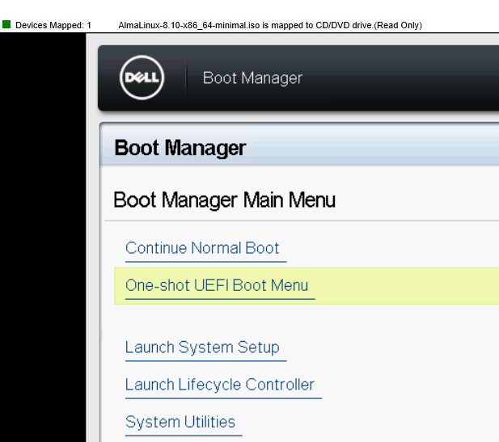Click the Dell logo in header
Viewport: 499px width, 442px height.
click(x=142, y=78)
